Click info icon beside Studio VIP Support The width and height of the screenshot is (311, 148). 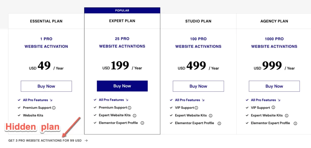click(197, 108)
